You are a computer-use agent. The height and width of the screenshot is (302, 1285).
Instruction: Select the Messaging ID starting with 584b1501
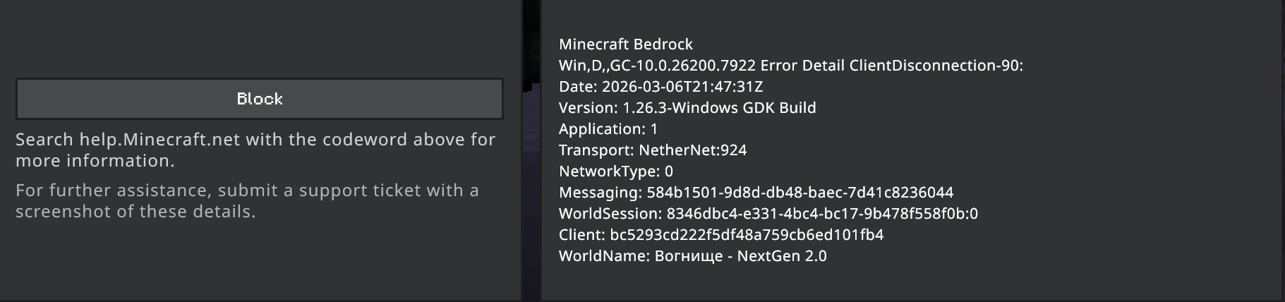(x=800, y=193)
